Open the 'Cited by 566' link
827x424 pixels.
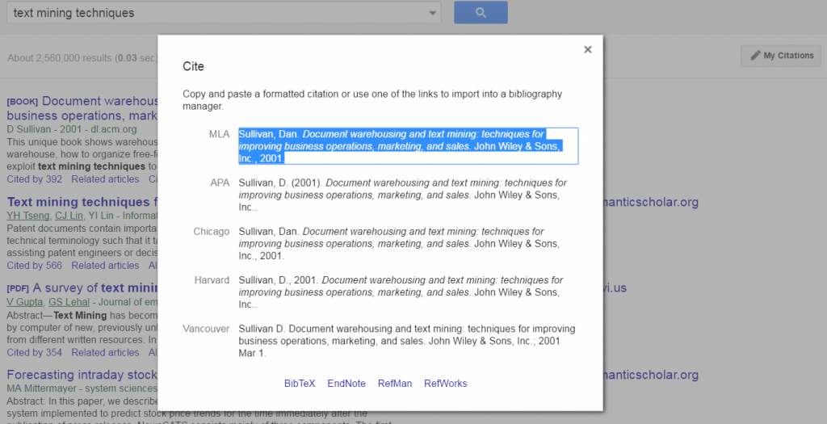tap(34, 266)
